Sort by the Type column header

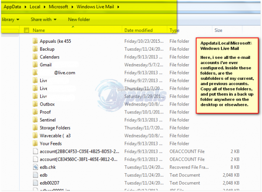pyautogui.click(x=174, y=31)
